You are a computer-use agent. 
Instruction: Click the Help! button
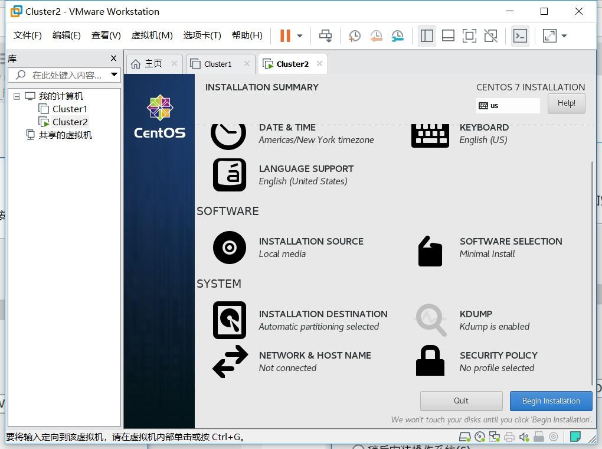[x=567, y=103]
